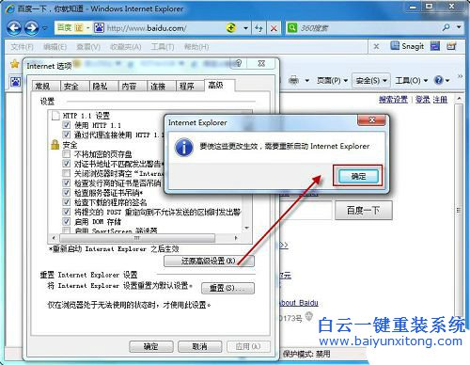Click the blue information icon in message box
This screenshot has height=365, width=470.
pos(184,148)
